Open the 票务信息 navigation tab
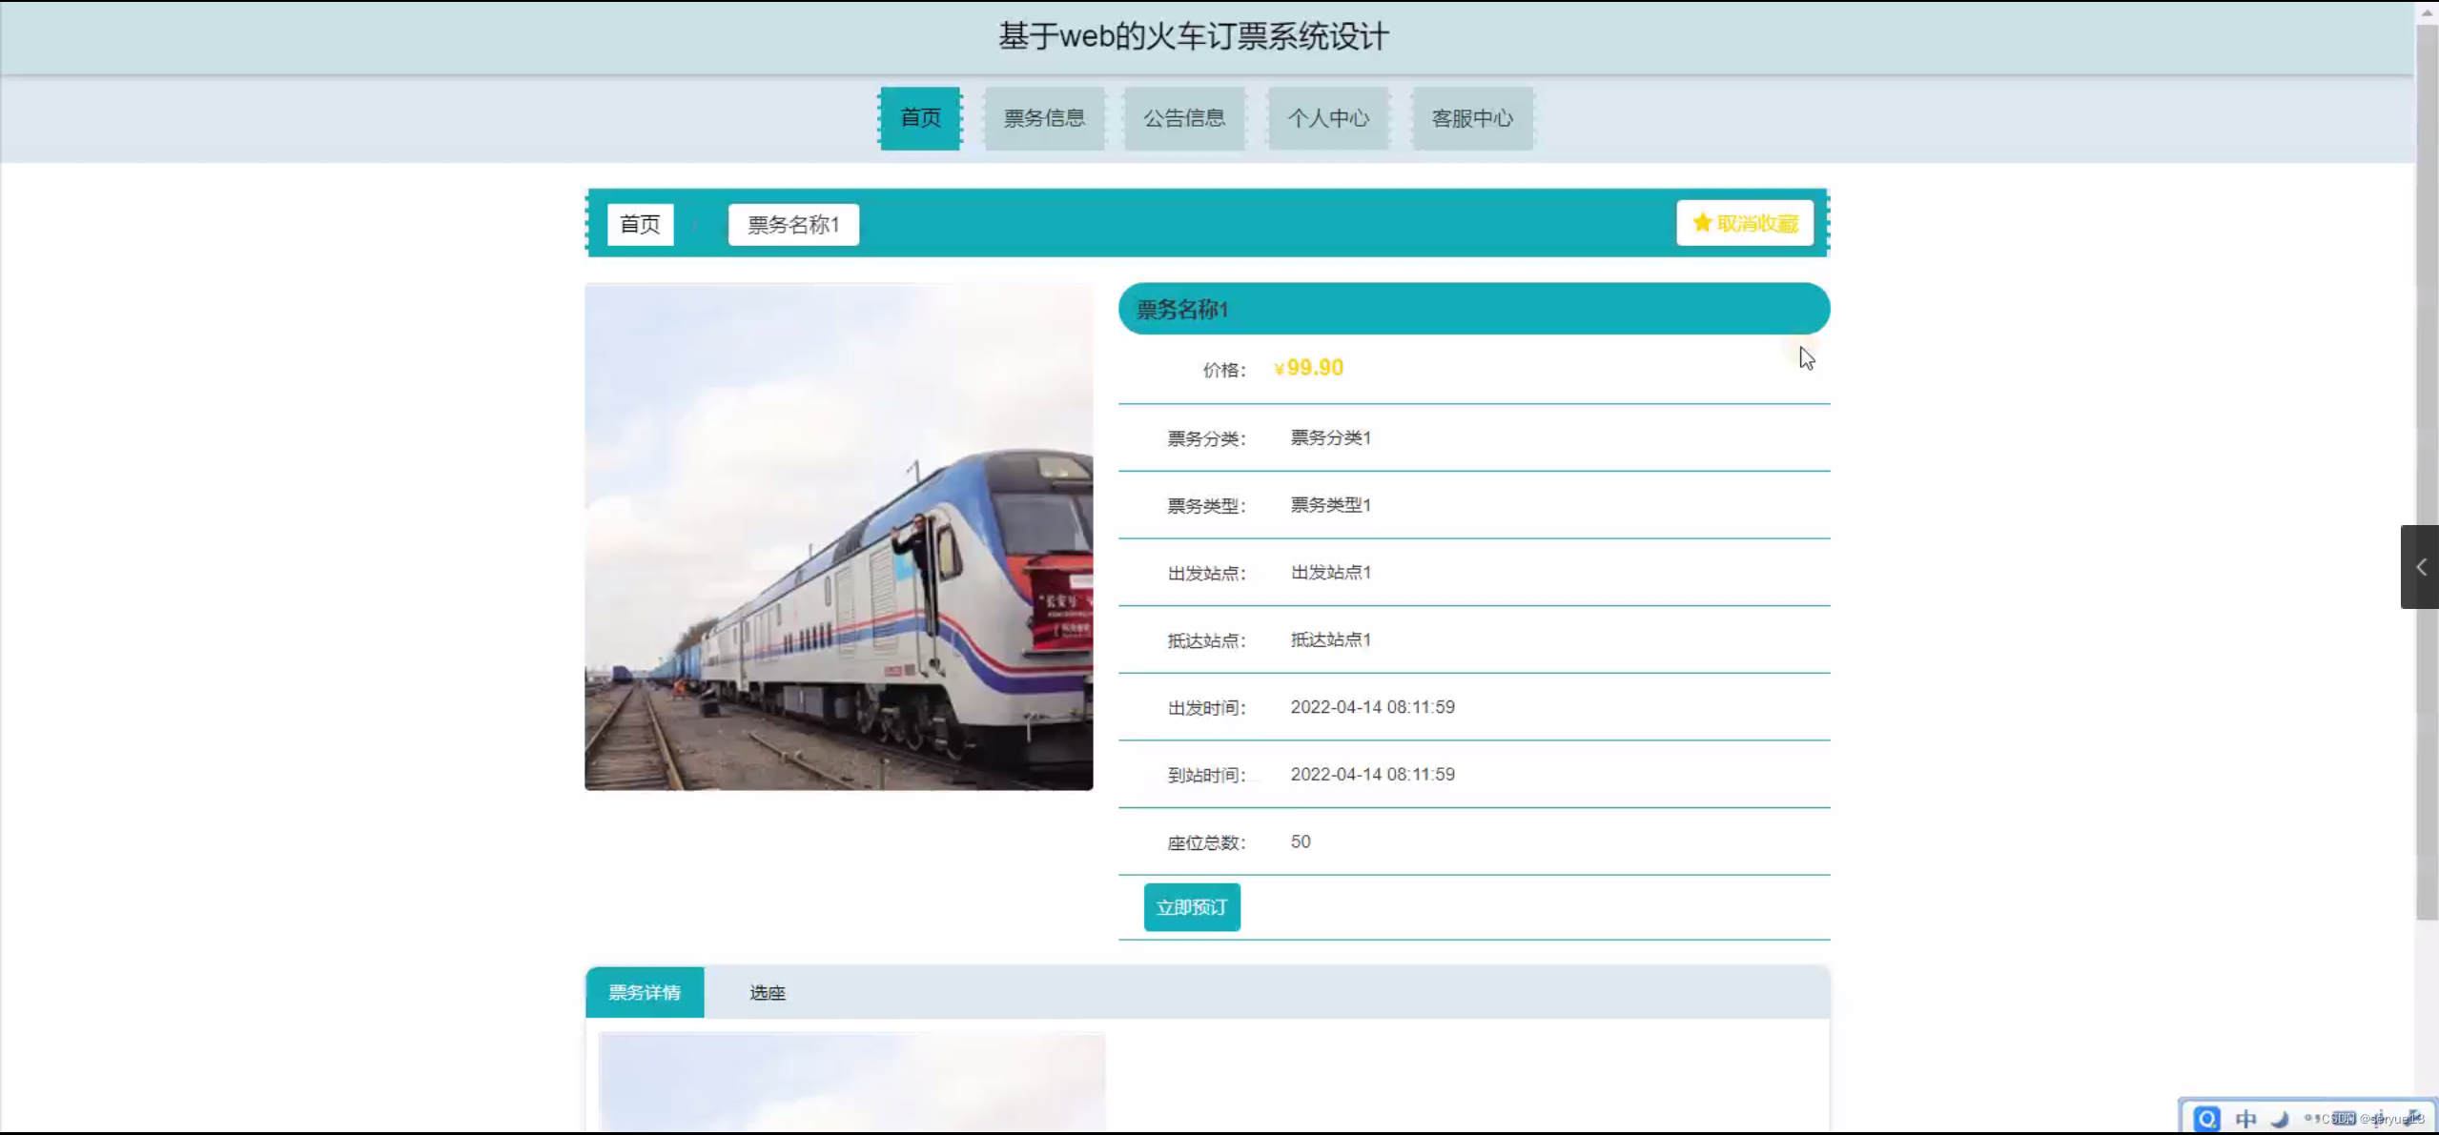This screenshot has width=2439, height=1135. 1044,118
